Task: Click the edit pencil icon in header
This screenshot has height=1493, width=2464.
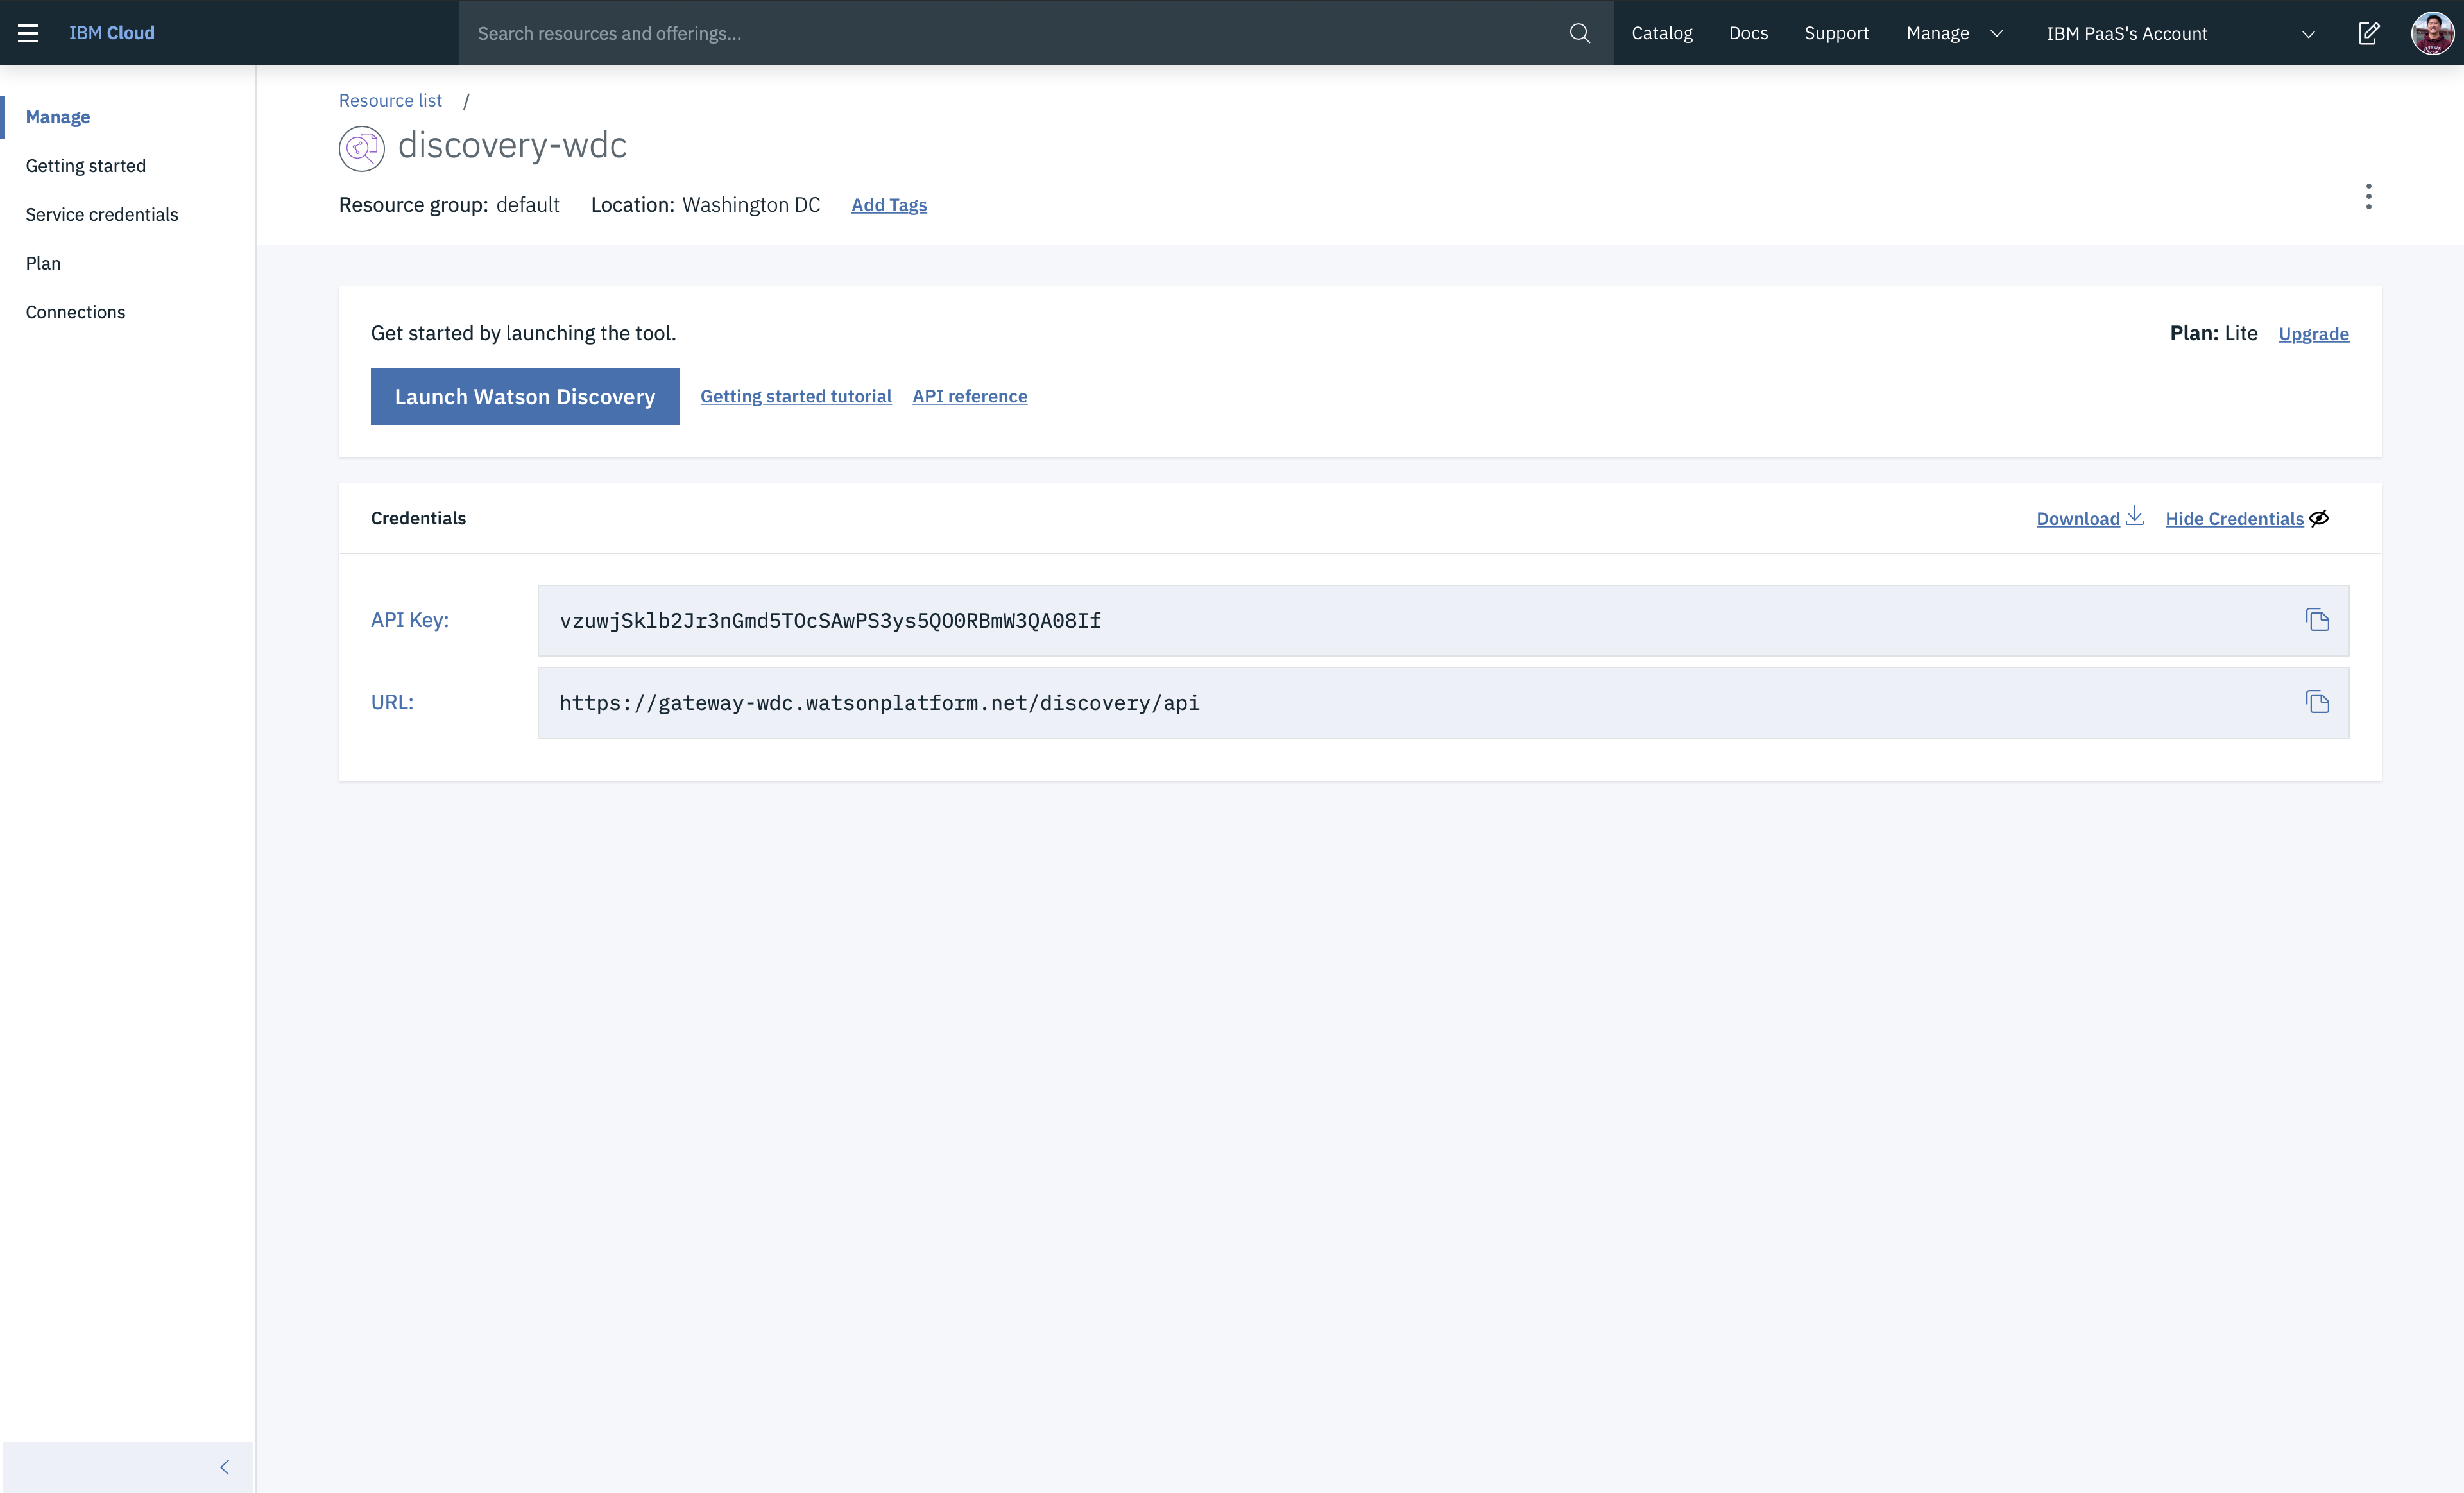Action: [2369, 33]
